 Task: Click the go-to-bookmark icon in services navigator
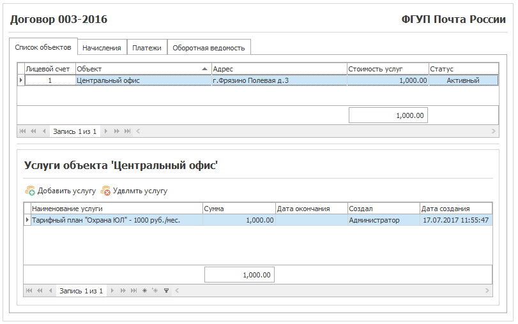[x=155, y=291]
